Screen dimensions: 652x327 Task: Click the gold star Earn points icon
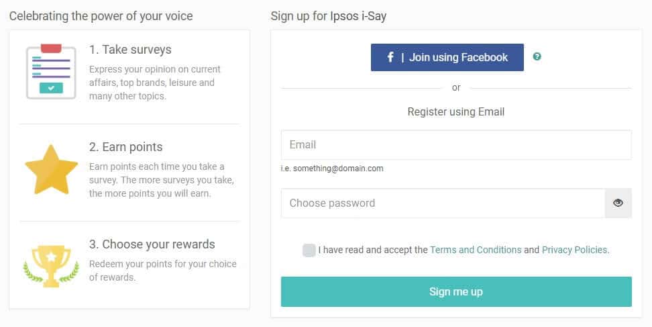51,169
